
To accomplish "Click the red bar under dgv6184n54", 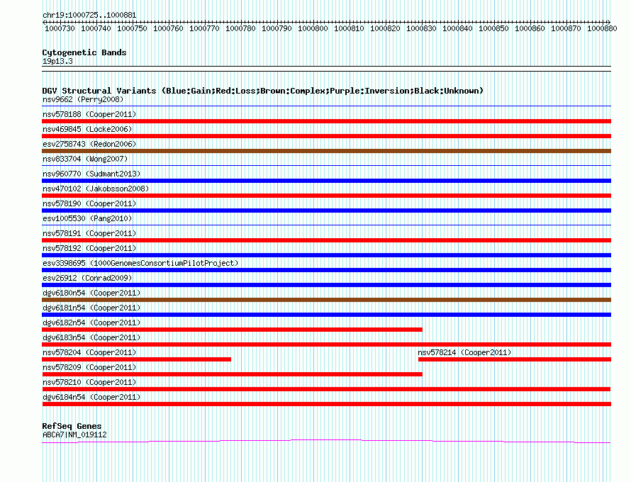I will pos(326,404).
